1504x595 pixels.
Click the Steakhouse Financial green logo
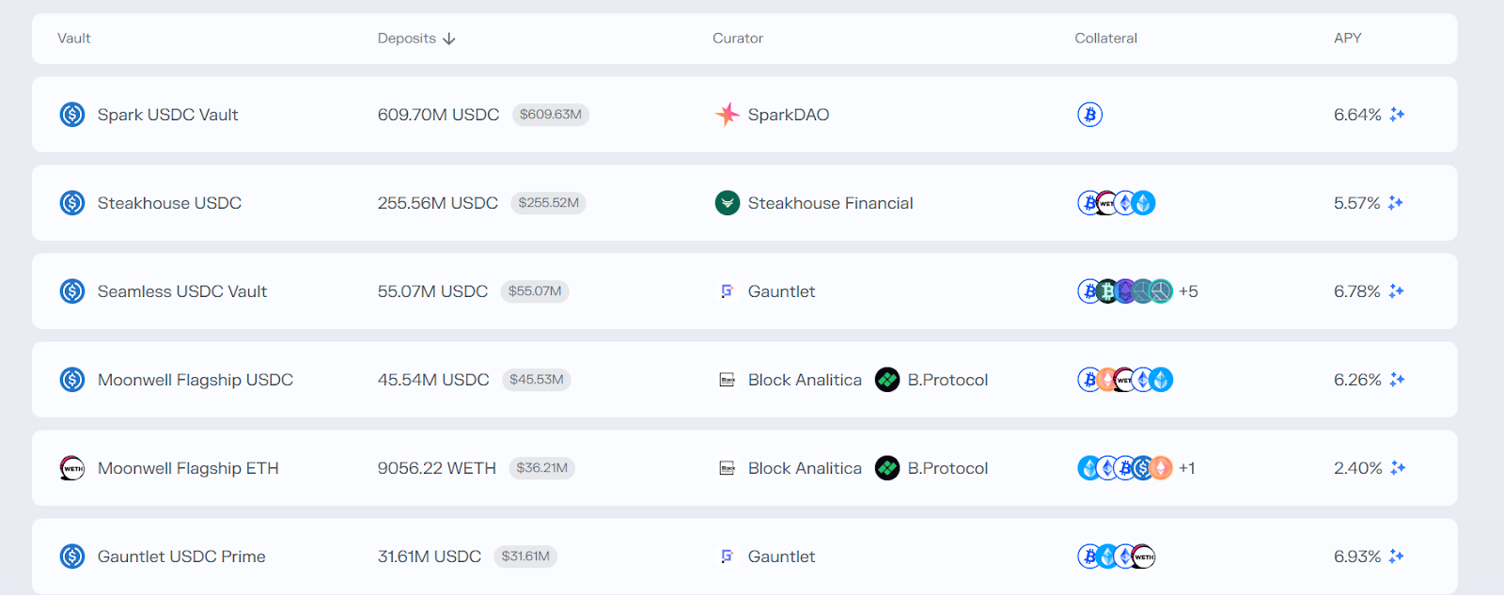tap(727, 203)
